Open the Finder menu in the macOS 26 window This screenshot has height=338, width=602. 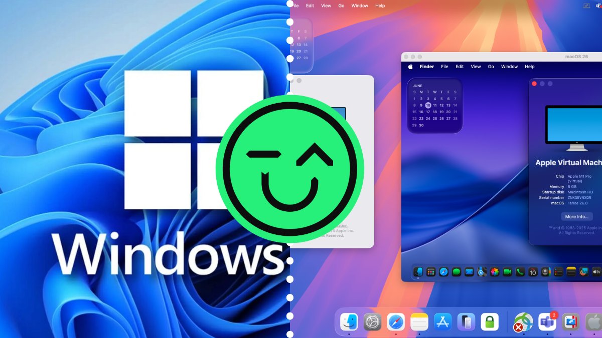click(x=427, y=67)
